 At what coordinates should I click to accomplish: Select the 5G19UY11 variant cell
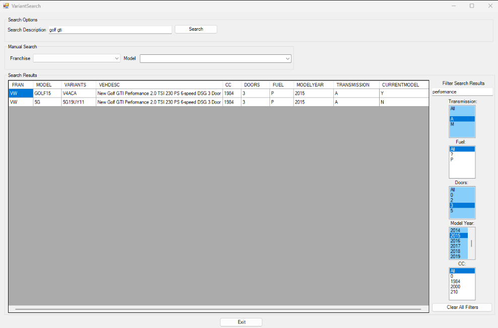79,102
